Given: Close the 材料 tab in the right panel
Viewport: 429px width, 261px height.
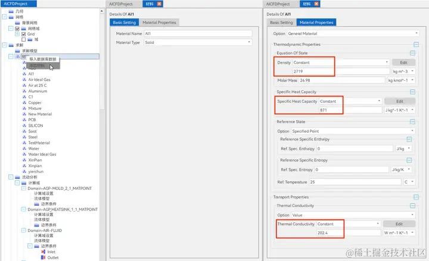Looking at the screenshot, I should pos(316,4).
